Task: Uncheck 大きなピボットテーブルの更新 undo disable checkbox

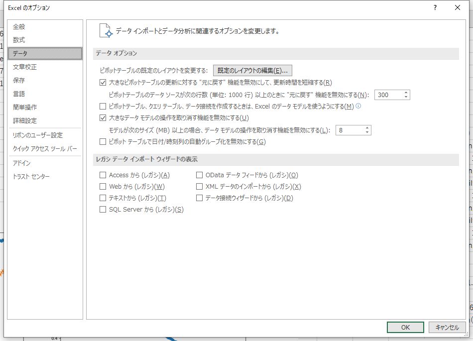Action: click(x=103, y=82)
